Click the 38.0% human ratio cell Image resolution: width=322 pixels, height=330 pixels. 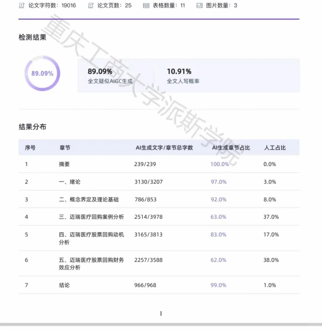[x=271, y=260]
